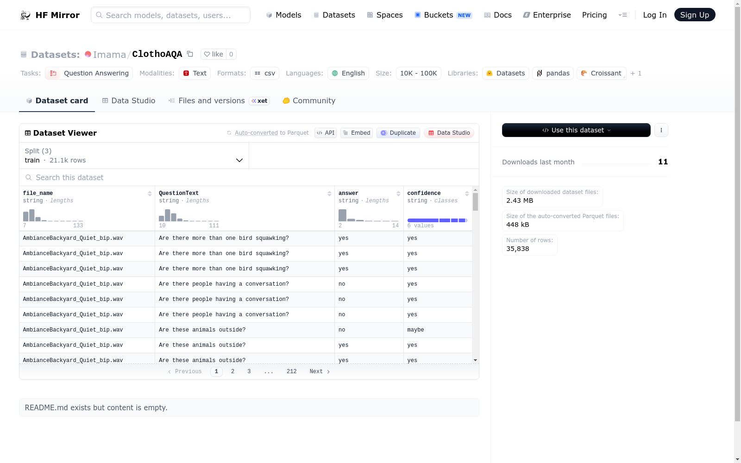Viewport: 741px width, 463px height.
Task: Show the + 1 more libraries
Action: click(x=636, y=73)
